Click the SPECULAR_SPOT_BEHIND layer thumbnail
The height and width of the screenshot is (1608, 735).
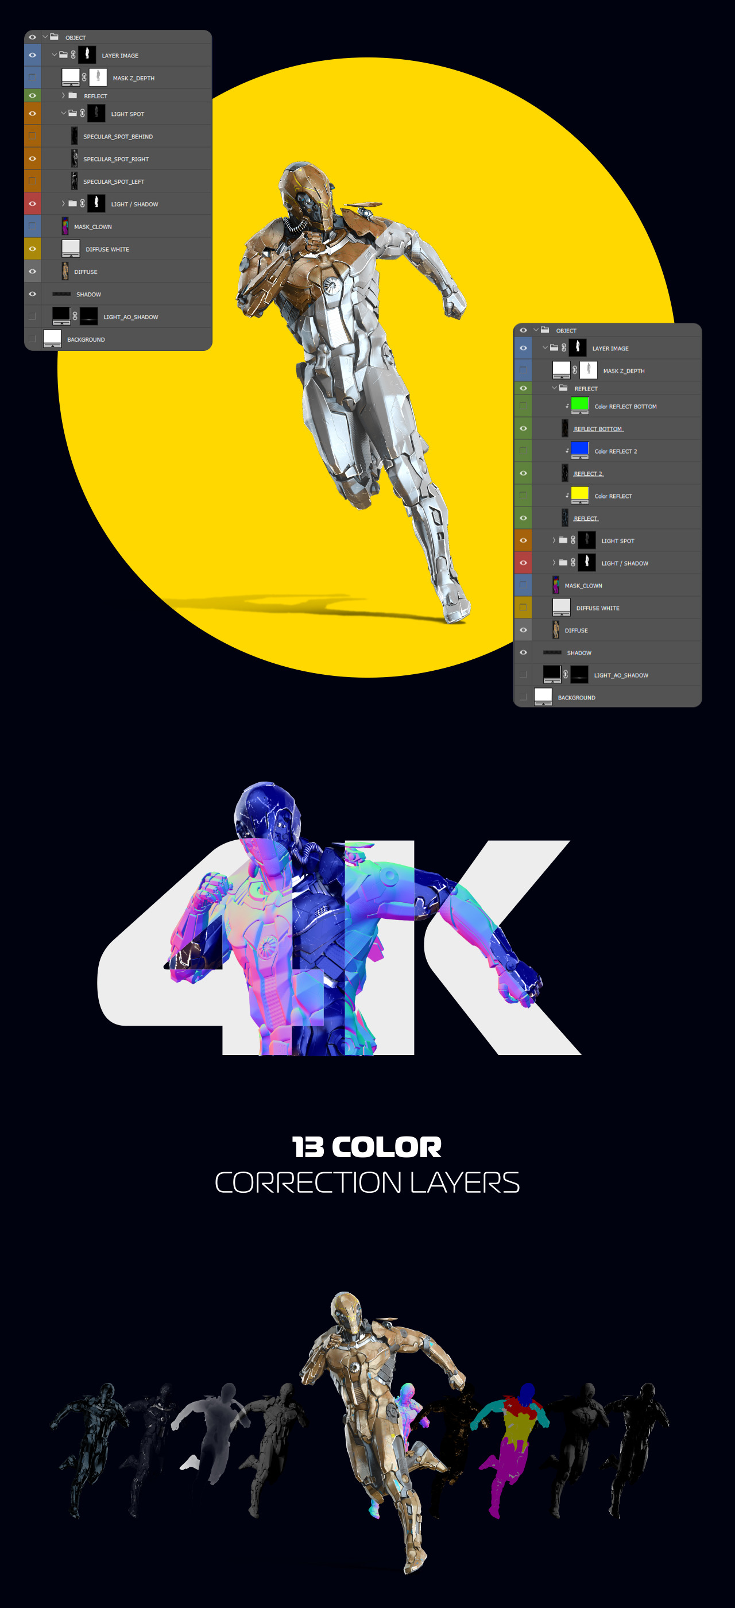74,136
